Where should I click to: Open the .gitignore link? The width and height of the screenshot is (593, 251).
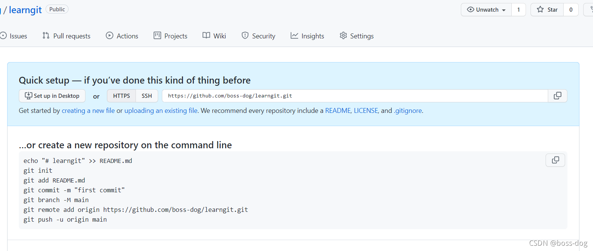click(408, 111)
